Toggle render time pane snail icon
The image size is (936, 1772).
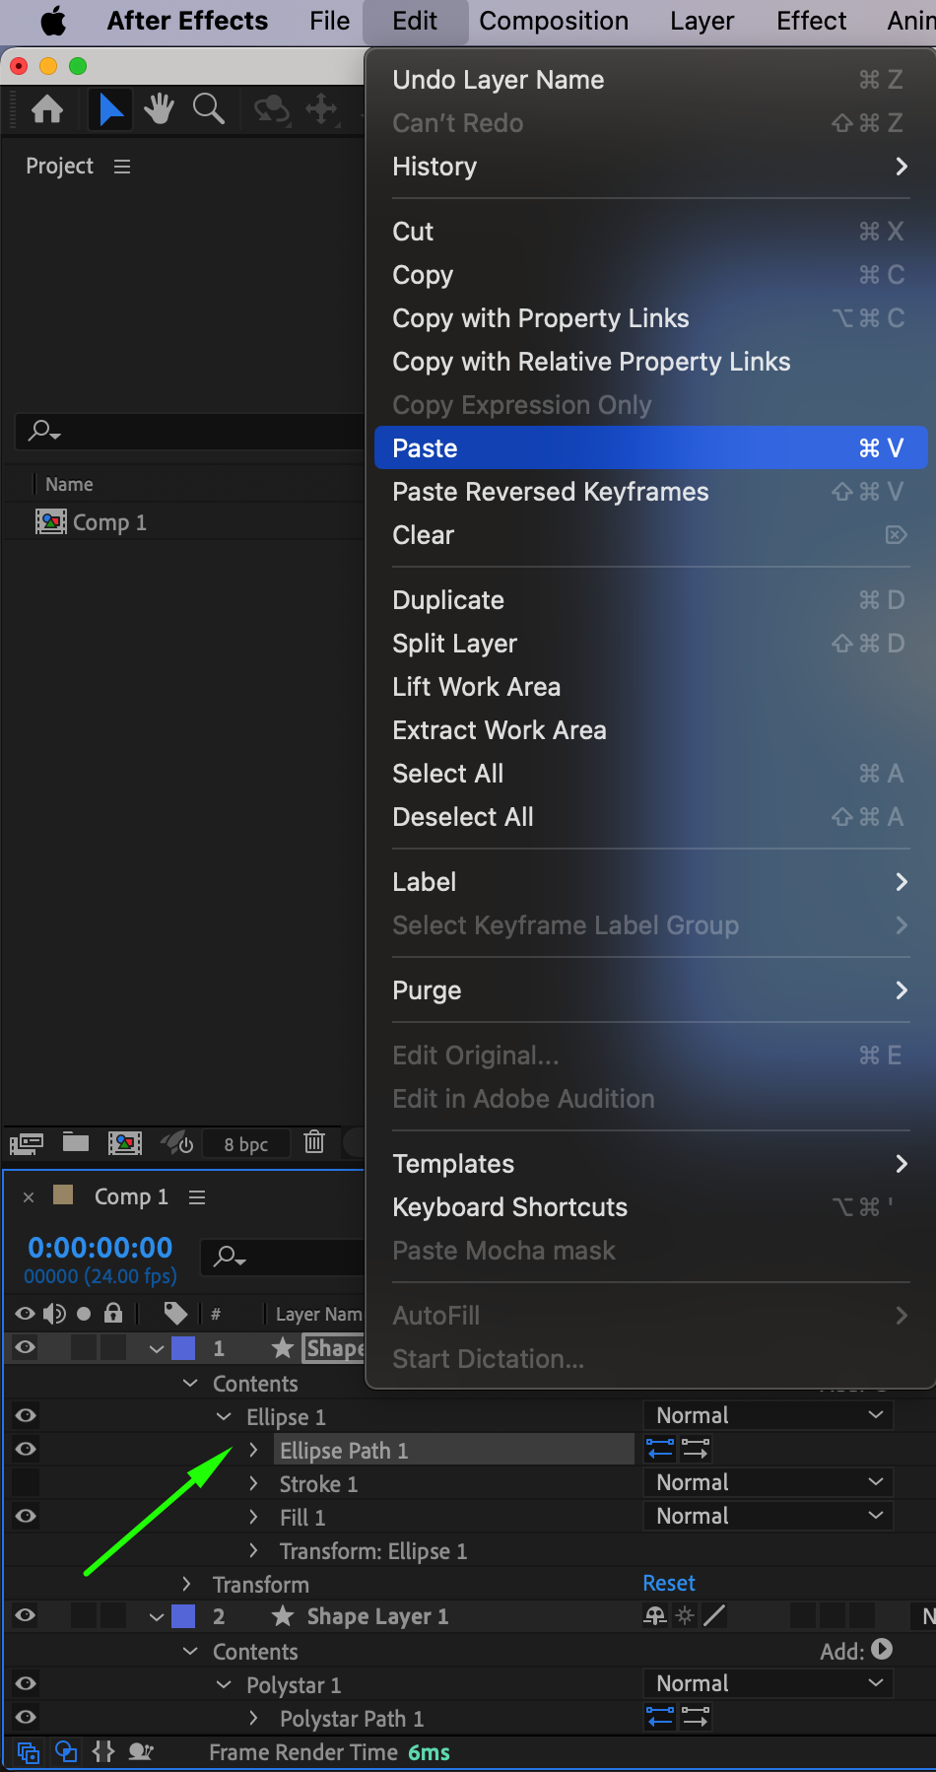point(141,1751)
